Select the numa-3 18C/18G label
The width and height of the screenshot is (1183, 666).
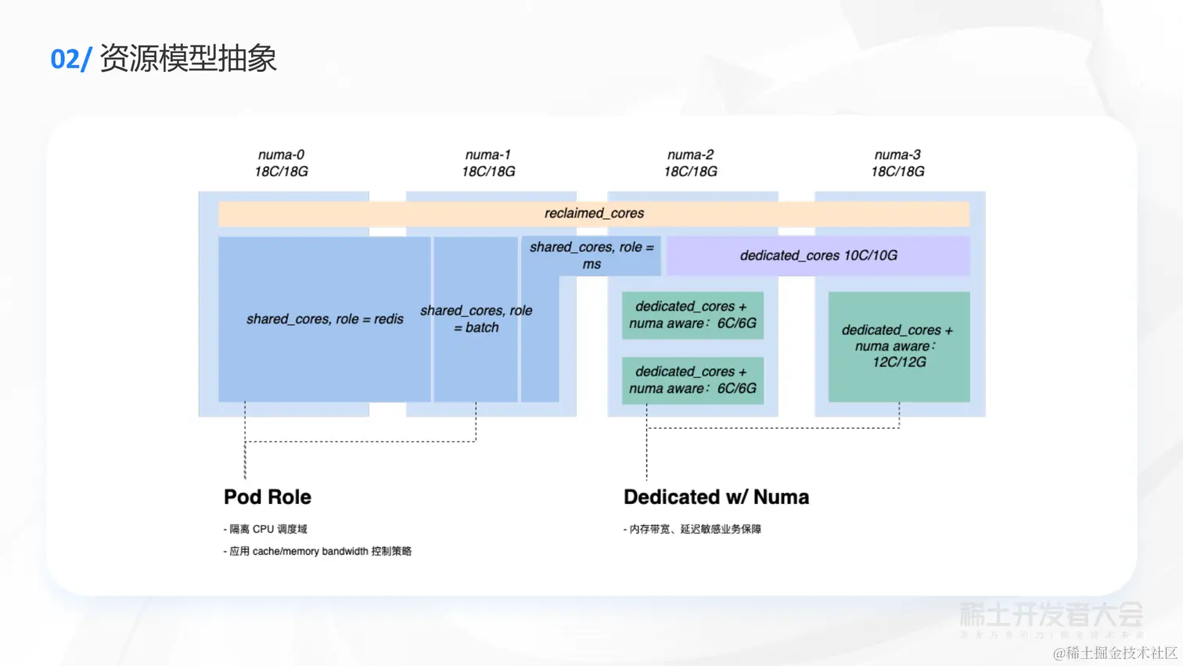pyautogui.click(x=897, y=163)
